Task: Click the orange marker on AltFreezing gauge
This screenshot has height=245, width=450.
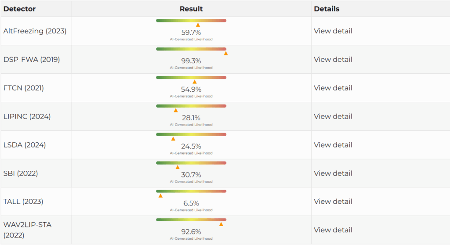Action: pyautogui.click(x=198, y=25)
